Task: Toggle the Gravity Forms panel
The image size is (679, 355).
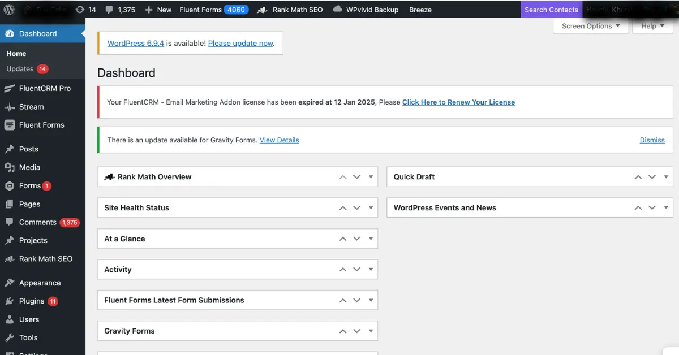Action: click(371, 331)
